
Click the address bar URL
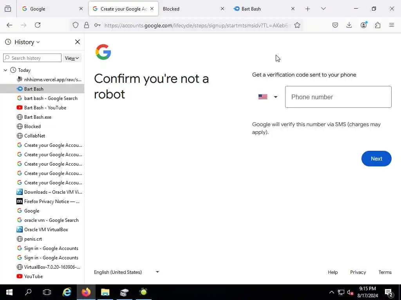(197, 25)
